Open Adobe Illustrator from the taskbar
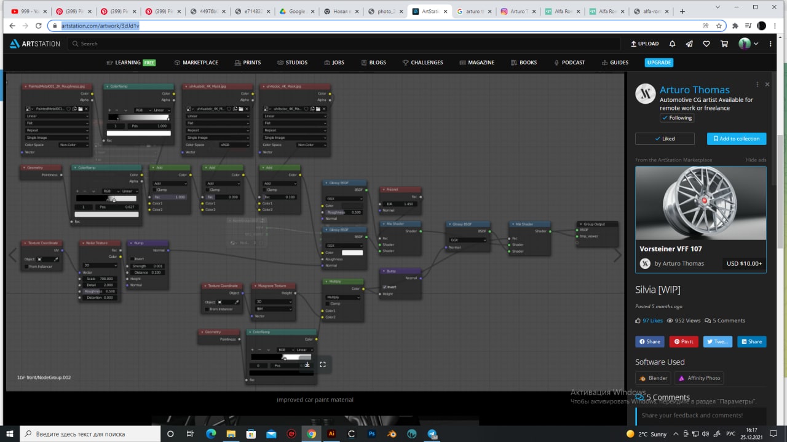The width and height of the screenshot is (787, 442). (332, 433)
